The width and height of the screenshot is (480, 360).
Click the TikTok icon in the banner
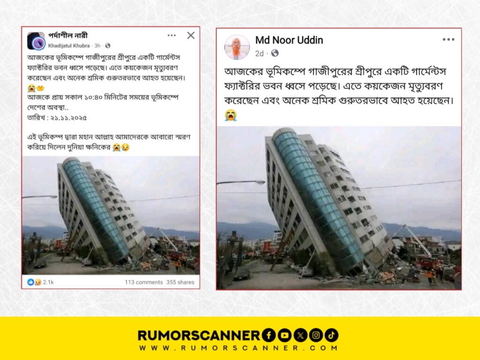pos(331,335)
